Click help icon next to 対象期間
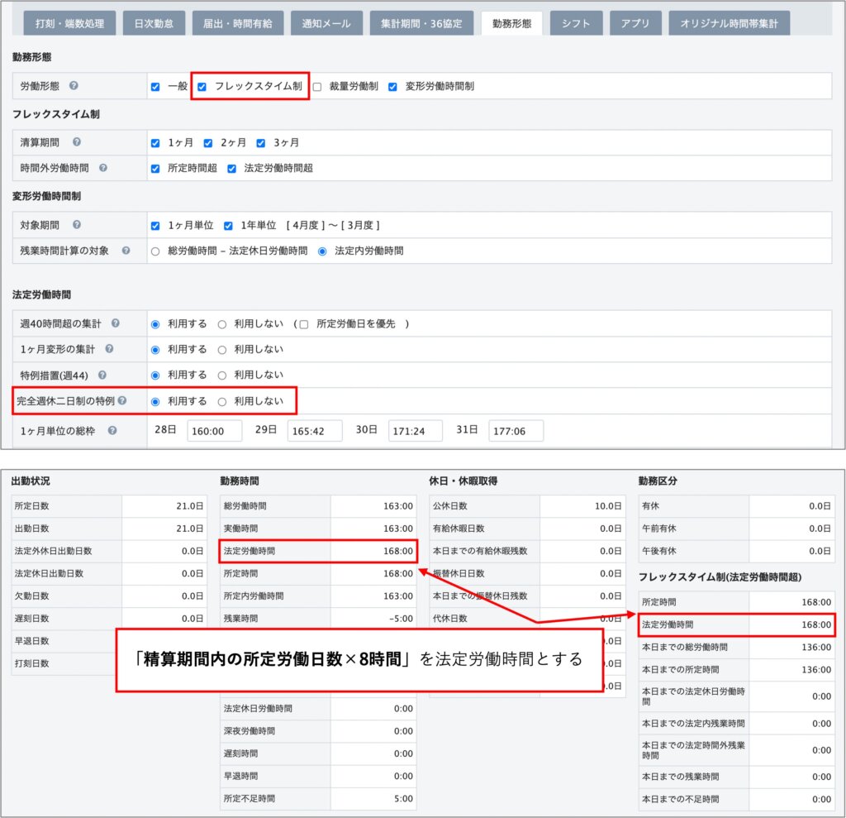Screen dimensions: 846x818 [x=77, y=225]
